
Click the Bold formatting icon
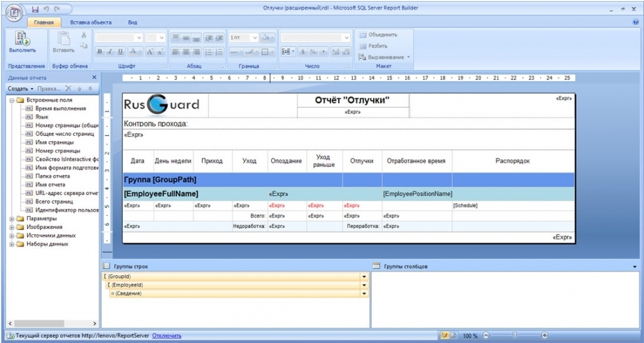click(99, 51)
